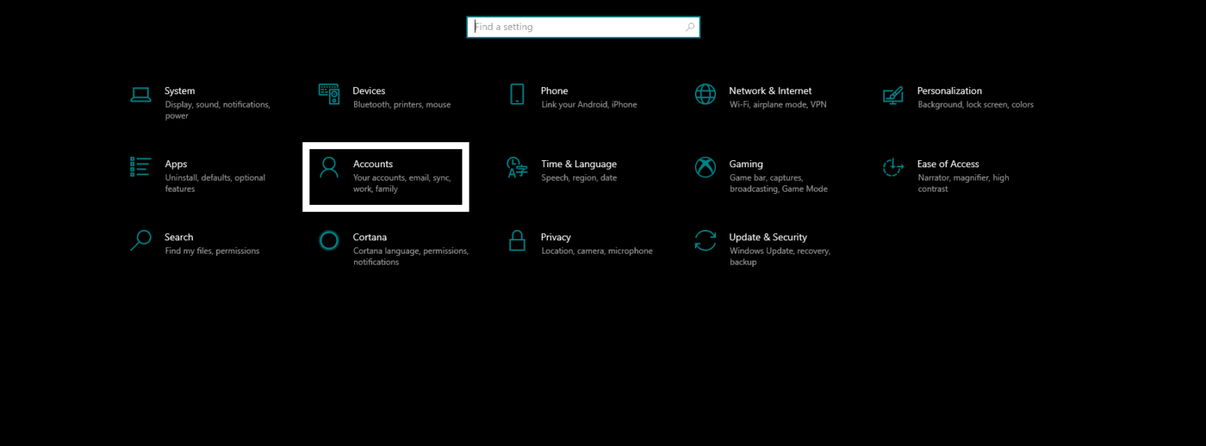This screenshot has width=1206, height=446.
Task: Open Cortana using its circle icon
Action: click(329, 240)
